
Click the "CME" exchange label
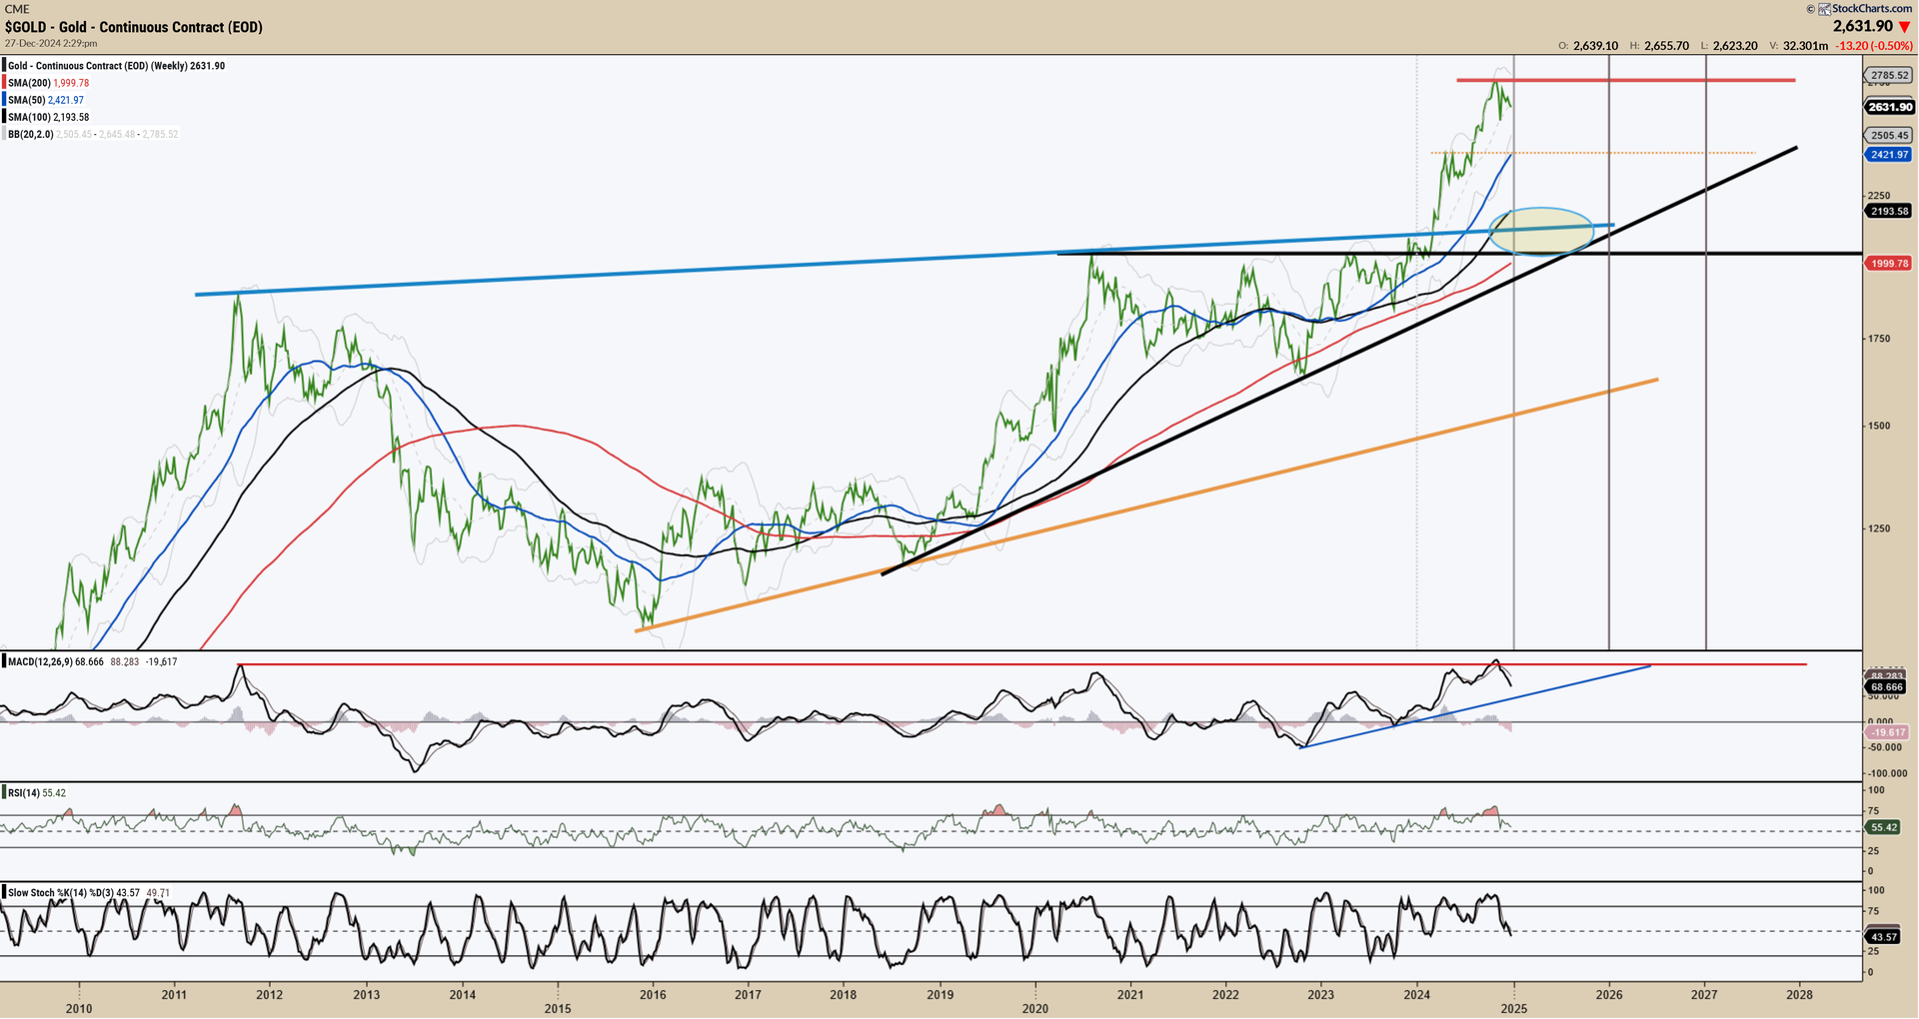pos(17,9)
